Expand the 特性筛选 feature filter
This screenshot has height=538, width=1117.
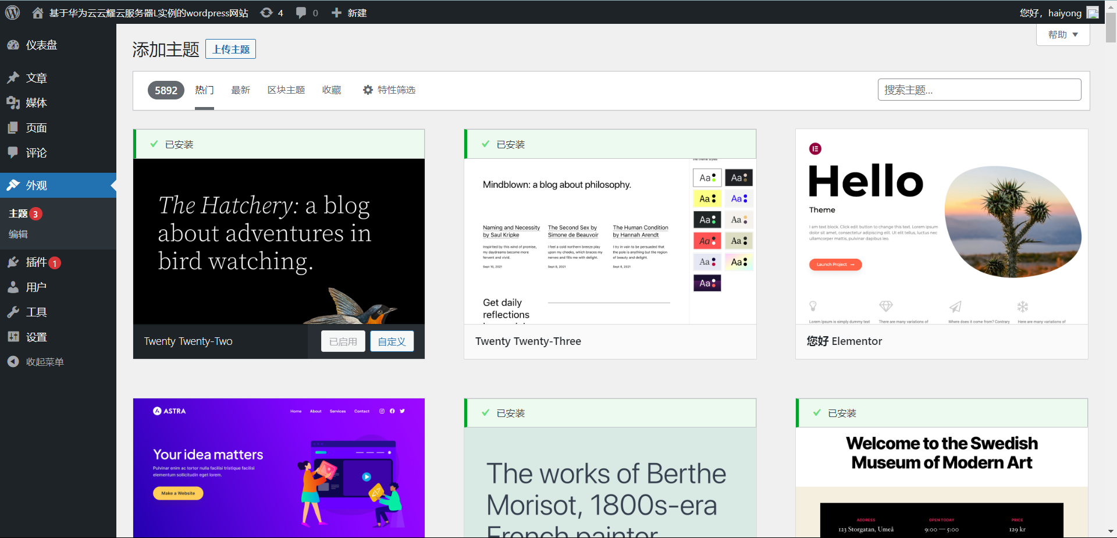tap(389, 90)
